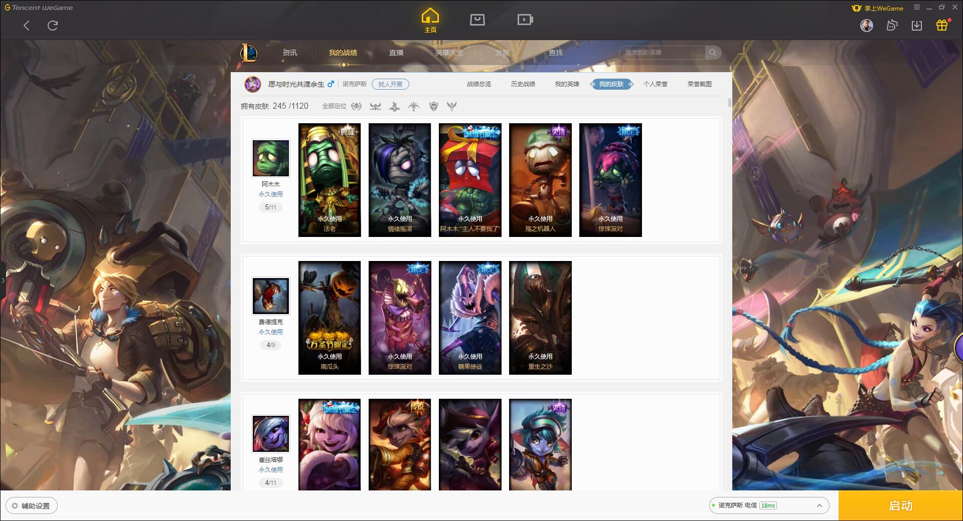Filter skins by second role icon
This screenshot has height=521, width=963.
[x=375, y=106]
